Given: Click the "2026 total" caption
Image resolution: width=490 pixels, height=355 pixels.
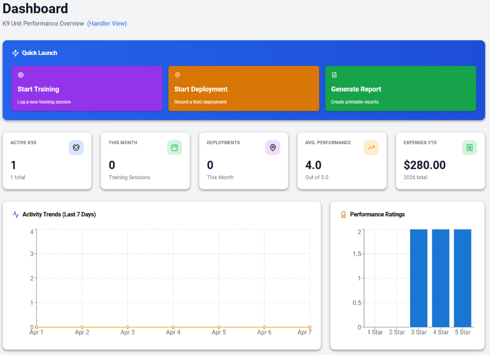Looking at the screenshot, I should pyautogui.click(x=415, y=177).
